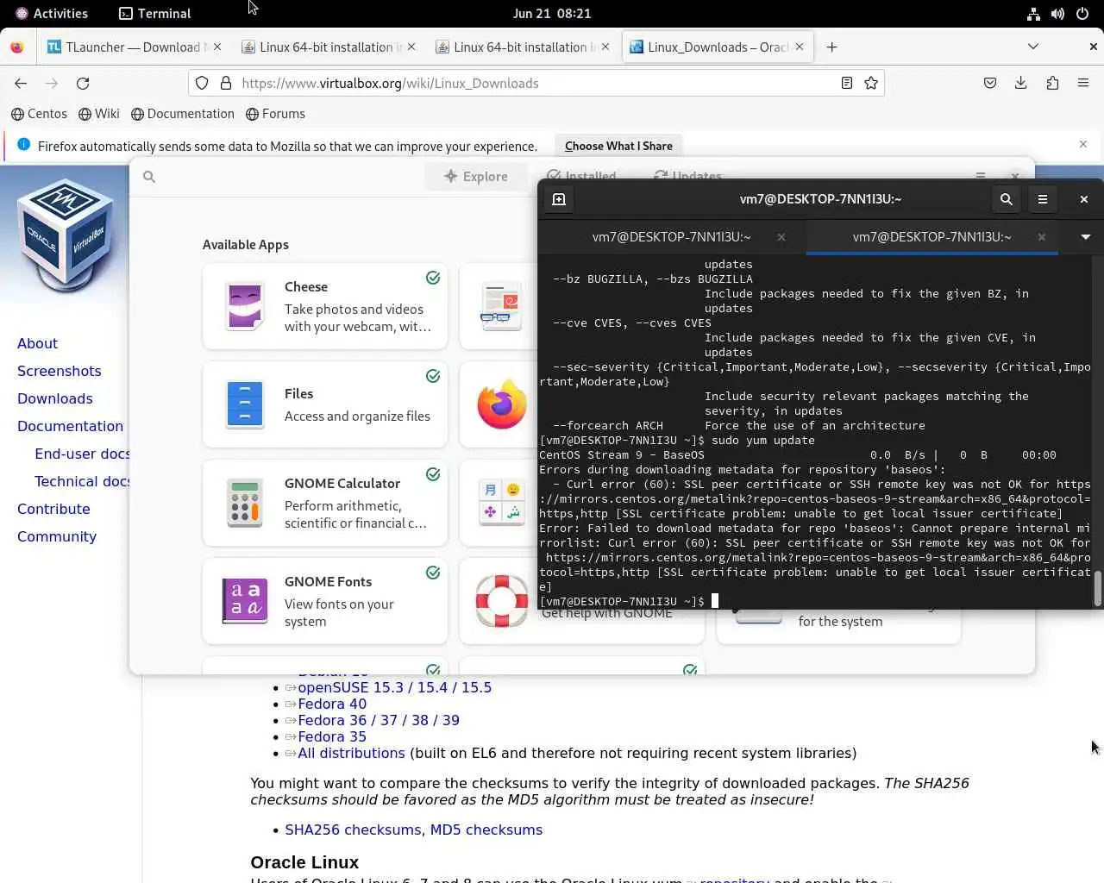Switch to the TLauncher Download tab
1104x883 pixels.
[135, 47]
